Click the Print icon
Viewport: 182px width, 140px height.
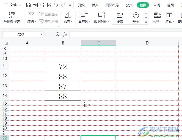pos(42,5)
